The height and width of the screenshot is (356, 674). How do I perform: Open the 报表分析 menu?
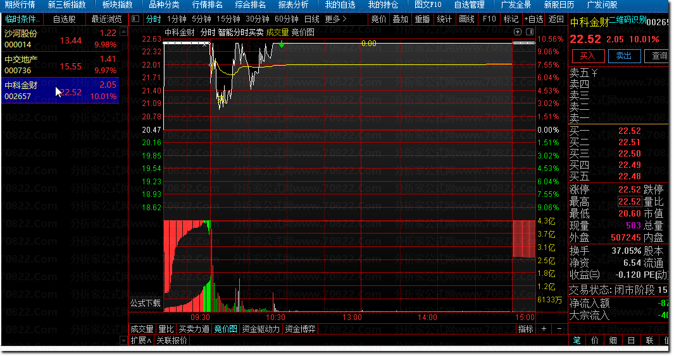293,5
